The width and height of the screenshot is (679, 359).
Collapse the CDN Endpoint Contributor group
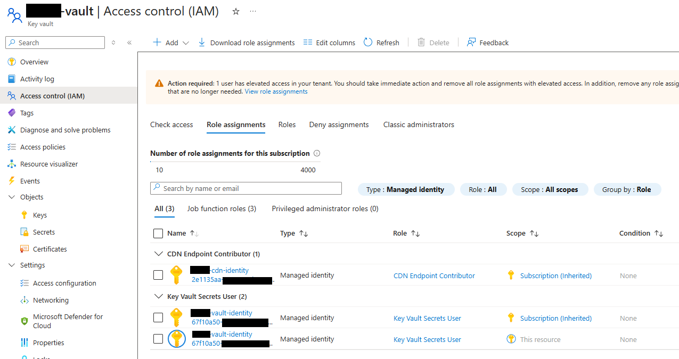158,254
